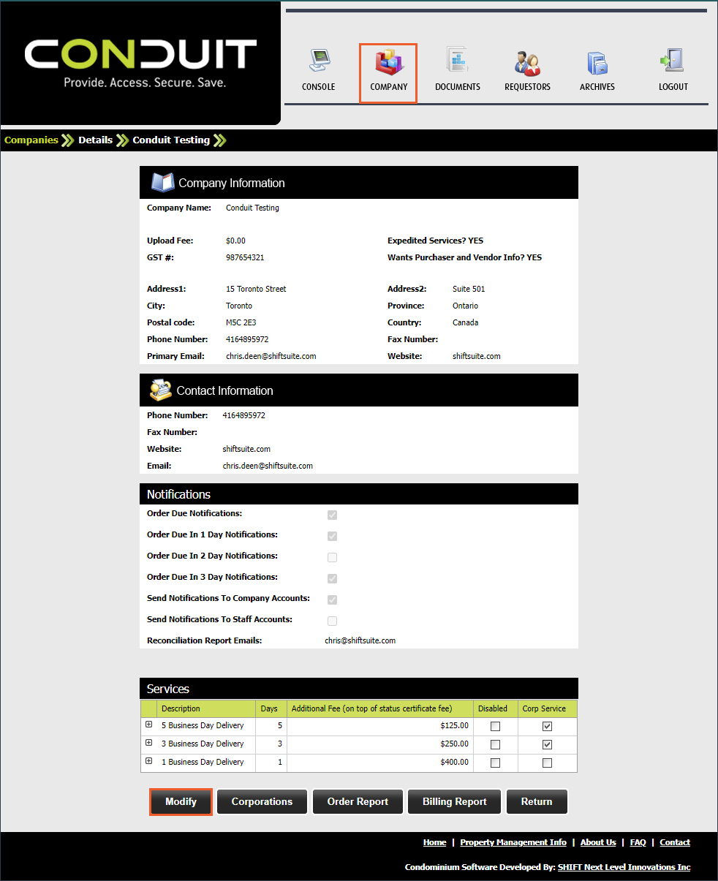Image resolution: width=718 pixels, height=881 pixels.
Task: Check Corp Service for 1 Business Day Delivery
Action: pyautogui.click(x=548, y=763)
